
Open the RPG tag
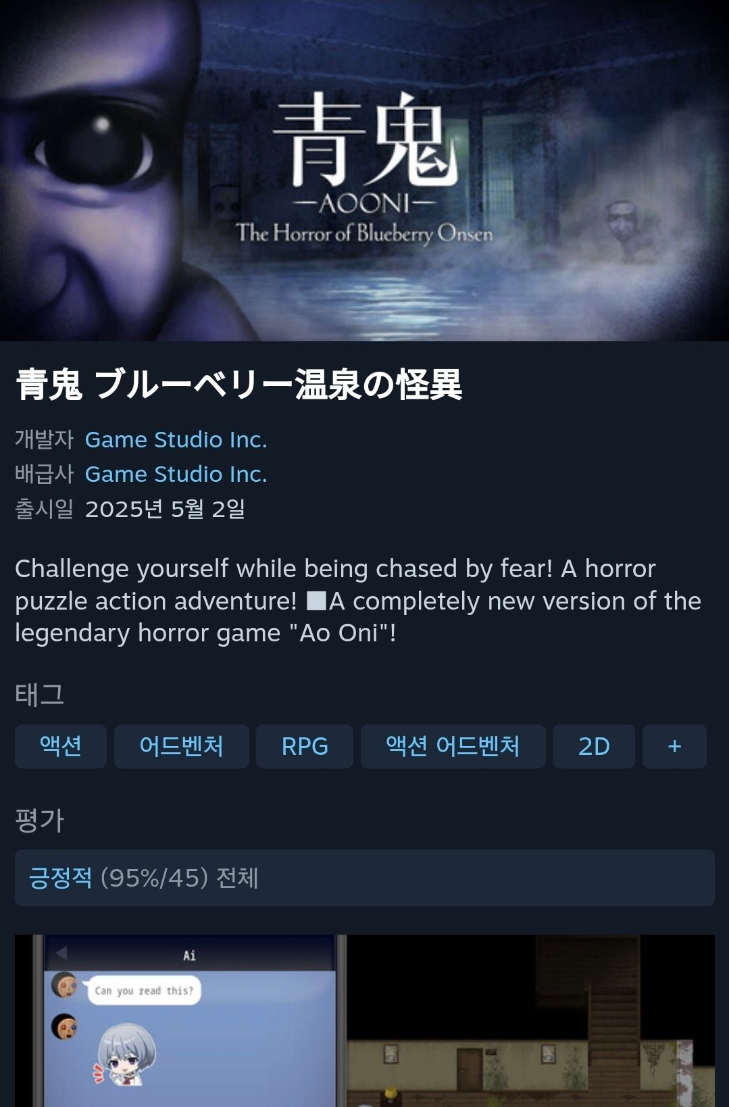click(x=305, y=746)
